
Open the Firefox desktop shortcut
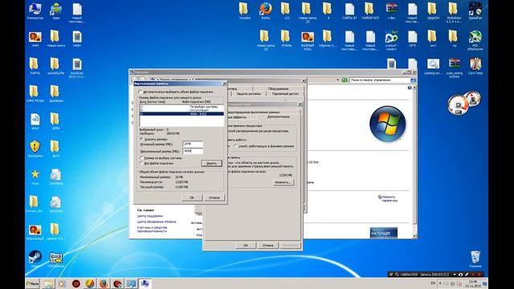coord(266,10)
